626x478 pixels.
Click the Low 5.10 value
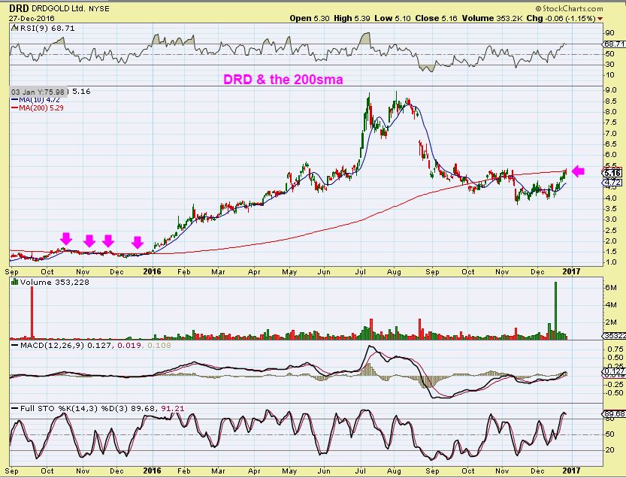[392, 18]
